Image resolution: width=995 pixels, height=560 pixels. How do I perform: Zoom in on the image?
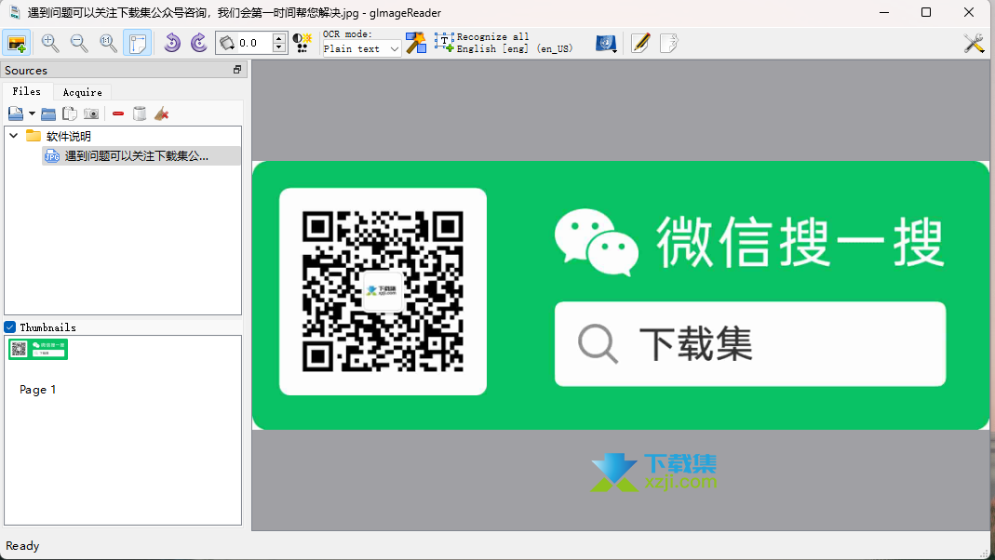(x=49, y=43)
